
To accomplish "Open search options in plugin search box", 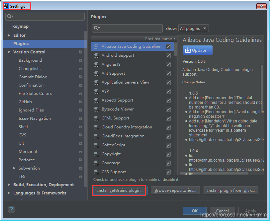I will (97, 28).
